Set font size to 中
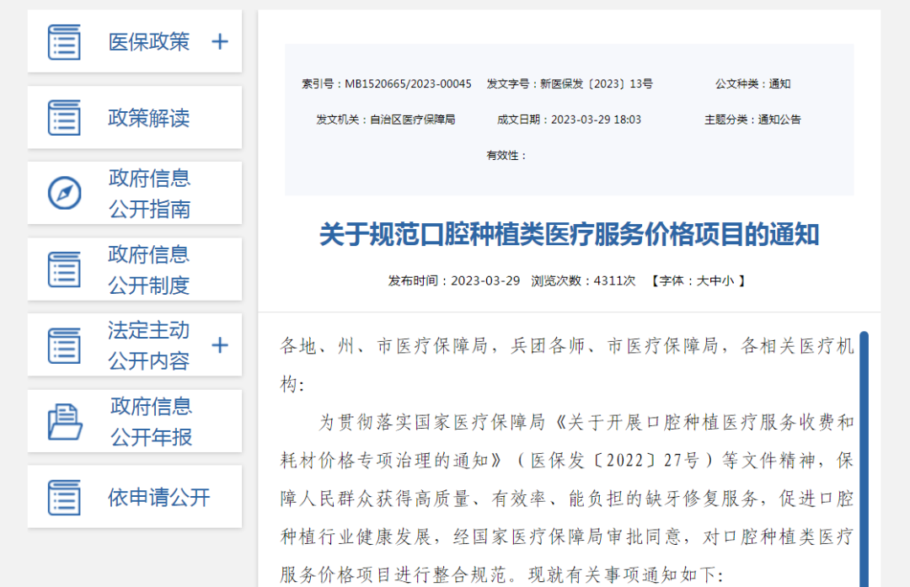Screen dimensions: 910x587 pyautogui.click(x=715, y=281)
